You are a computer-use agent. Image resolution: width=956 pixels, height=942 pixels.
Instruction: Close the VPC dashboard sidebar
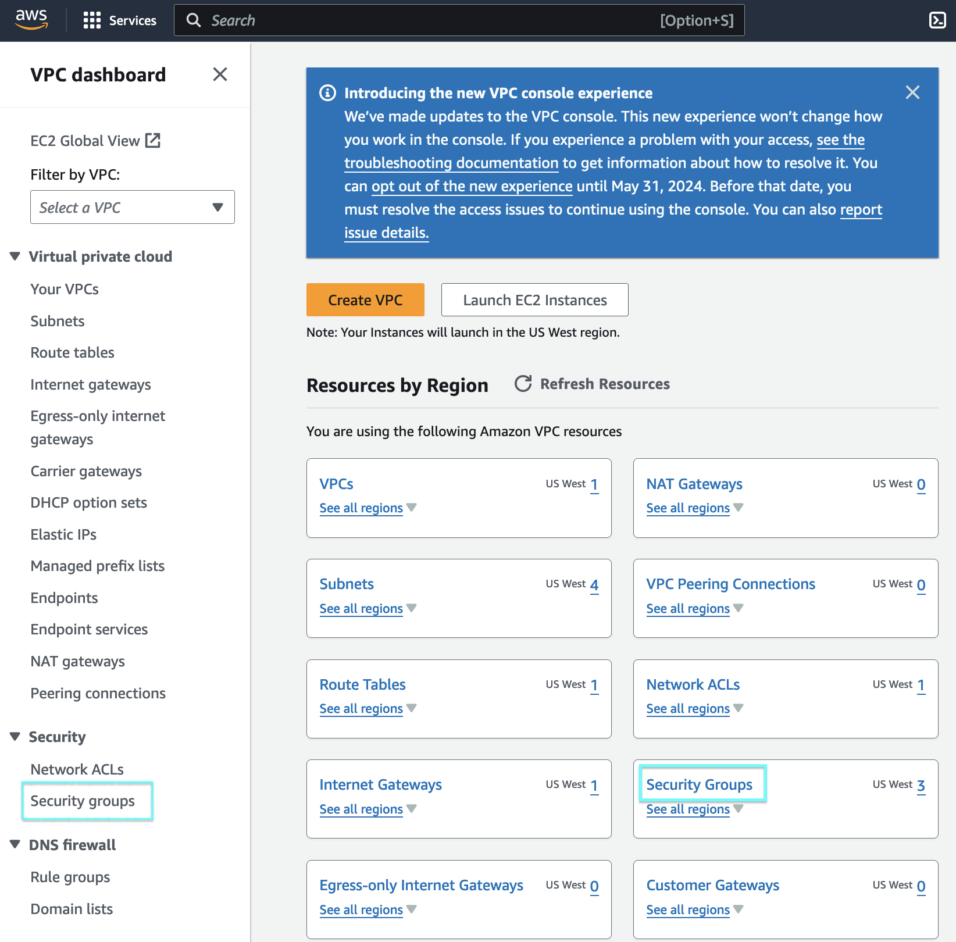[220, 74]
